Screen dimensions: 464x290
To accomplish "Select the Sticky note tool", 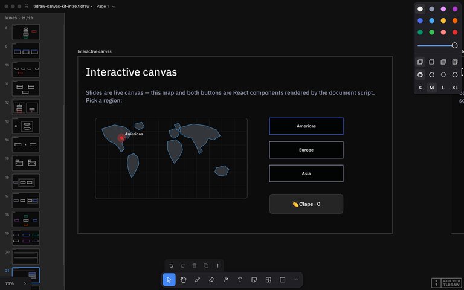I will pyautogui.click(x=254, y=280).
